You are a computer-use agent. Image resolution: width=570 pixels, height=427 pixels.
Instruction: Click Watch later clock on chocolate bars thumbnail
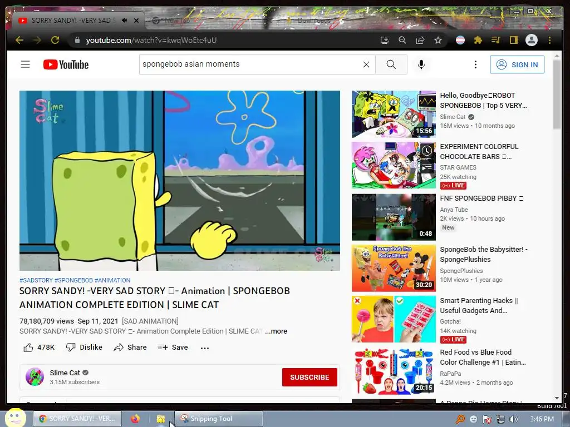pyautogui.click(x=427, y=150)
